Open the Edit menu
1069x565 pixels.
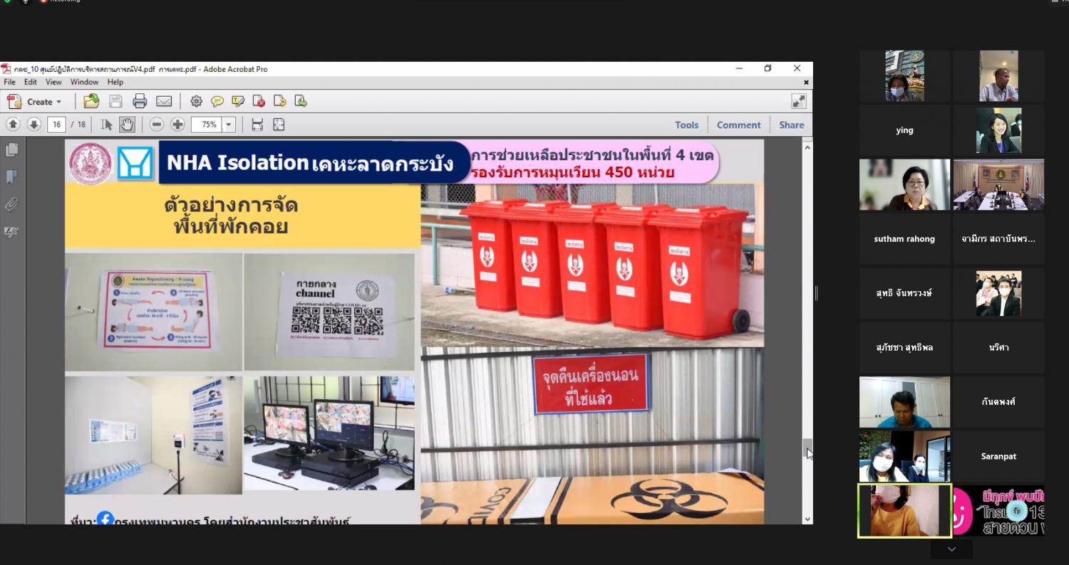[31, 82]
